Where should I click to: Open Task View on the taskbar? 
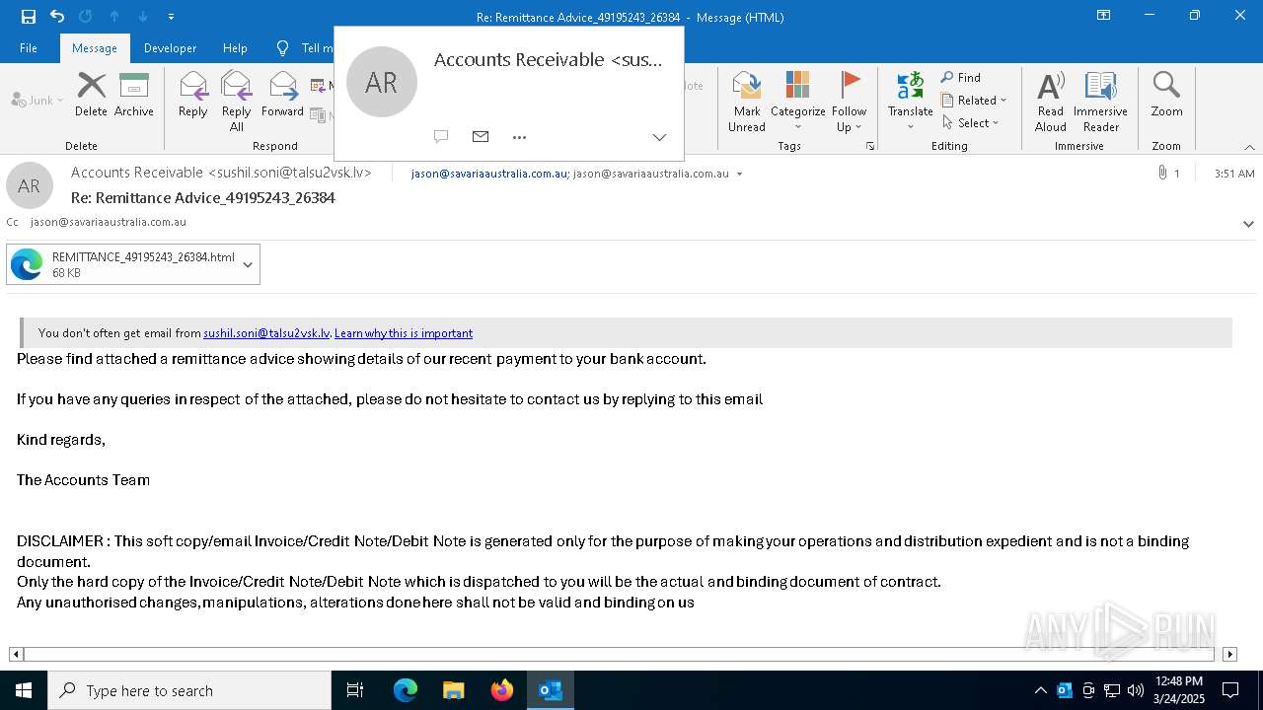[x=355, y=690]
